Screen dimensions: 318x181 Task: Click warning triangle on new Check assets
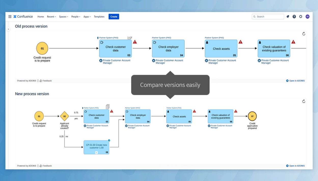click(x=194, y=111)
